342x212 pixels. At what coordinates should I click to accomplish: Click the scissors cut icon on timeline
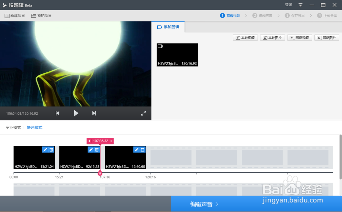(x=100, y=173)
